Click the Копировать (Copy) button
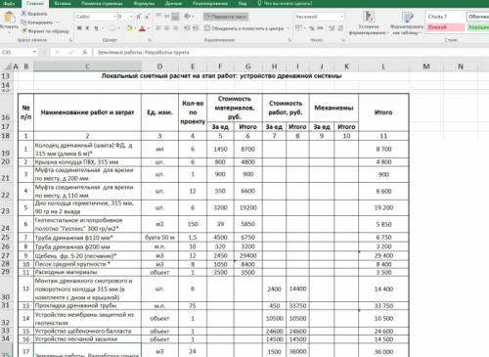 [37, 22]
